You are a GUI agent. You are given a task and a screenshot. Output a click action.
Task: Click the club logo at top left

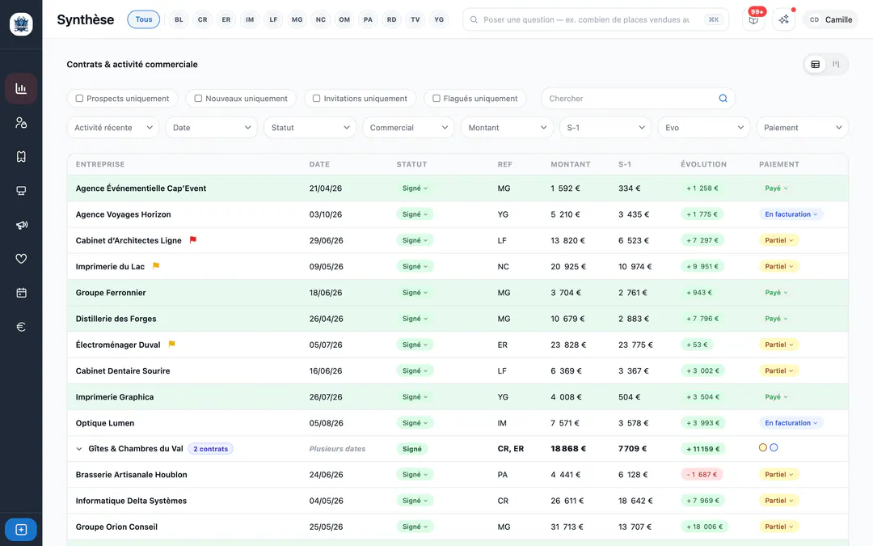pyautogui.click(x=21, y=24)
